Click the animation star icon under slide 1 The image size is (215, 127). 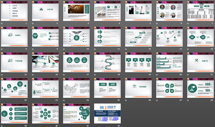(x=2, y=23)
